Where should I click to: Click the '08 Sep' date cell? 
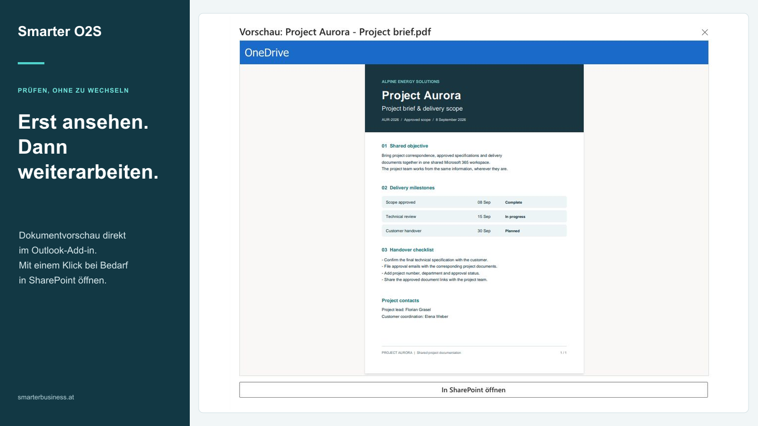click(x=484, y=202)
